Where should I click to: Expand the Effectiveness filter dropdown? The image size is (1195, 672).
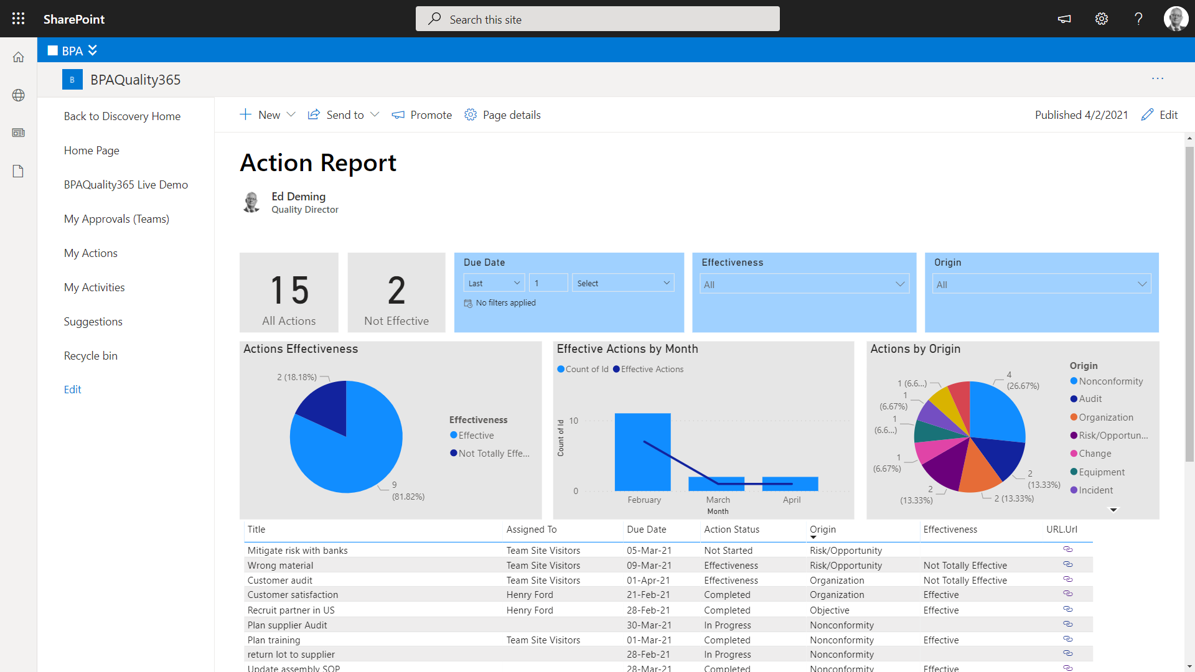pos(804,284)
